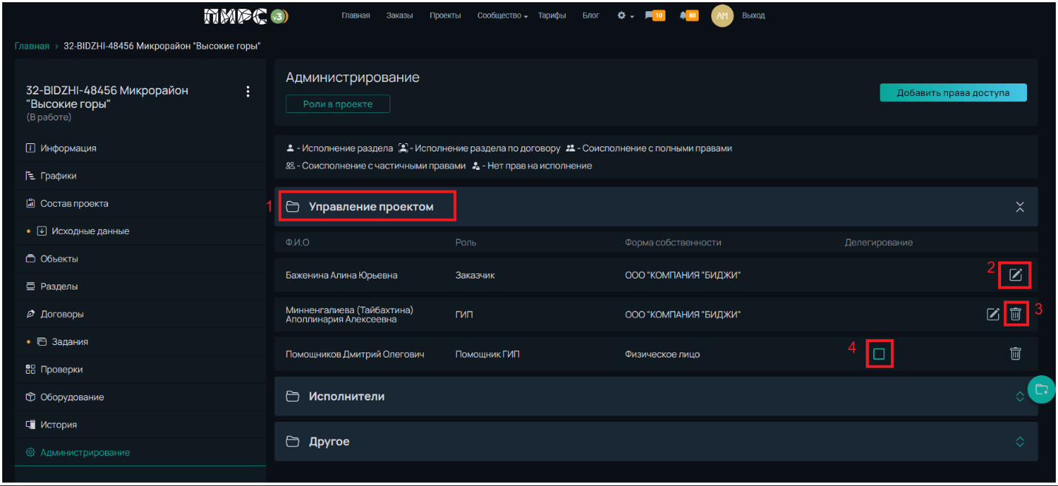
Task: Click the Заказчик role cell
Action: [475, 275]
